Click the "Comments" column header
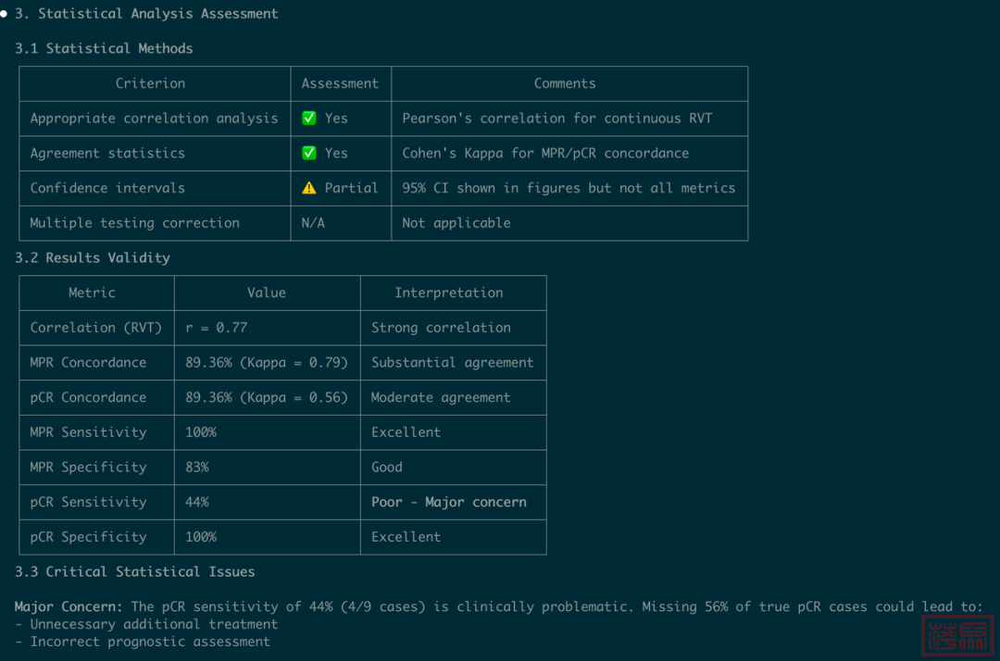Screen dimensions: 1000x661 (565, 83)
